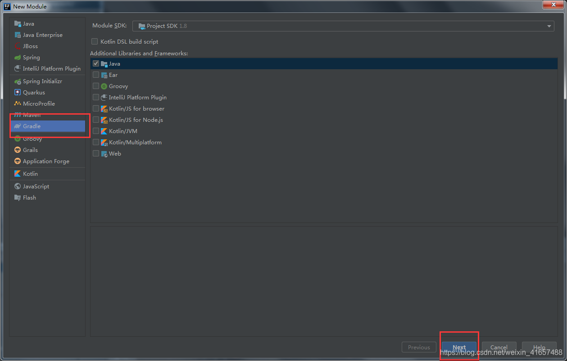Select the Web row label
This screenshot has width=567, height=361.
pyautogui.click(x=115, y=154)
